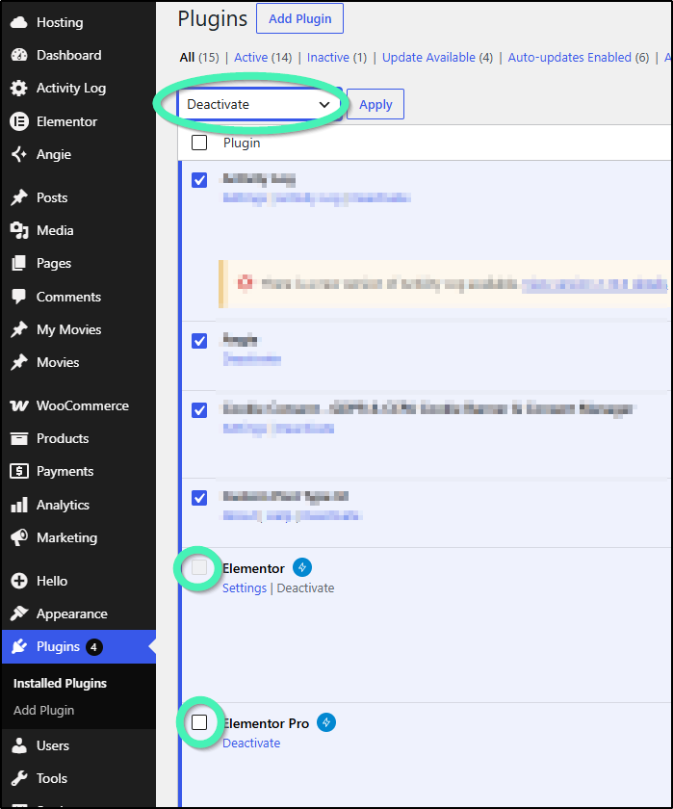The image size is (673, 809).
Task: Filter plugins by Active
Action: (250, 57)
